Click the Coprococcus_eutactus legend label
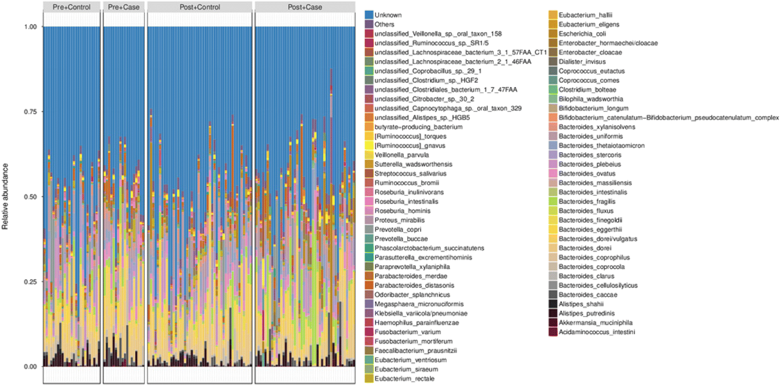The height and width of the screenshot is (386, 780). pyautogui.click(x=592, y=71)
